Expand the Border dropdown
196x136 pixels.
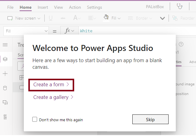(151, 18)
